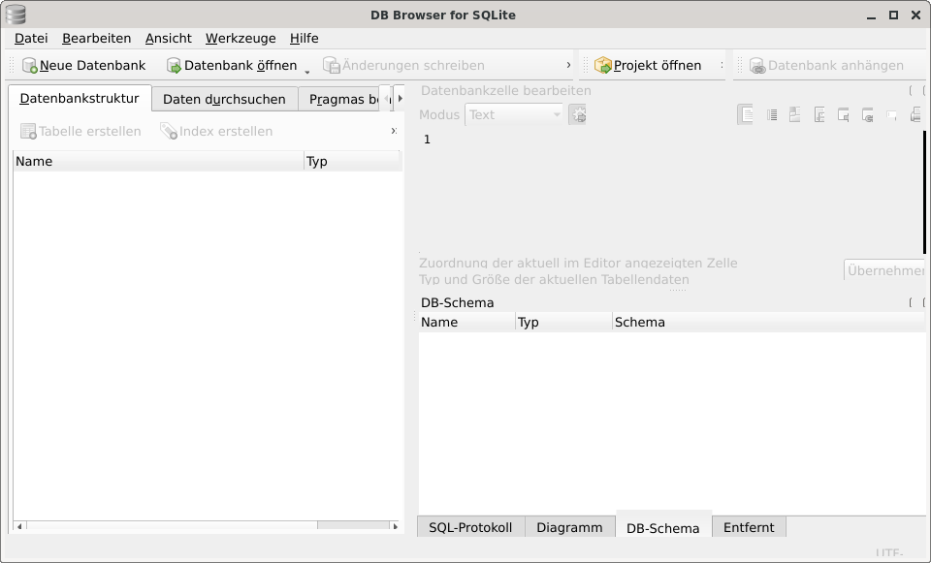Screen dimensions: 931x563
Task: Switch to the Entfernt tab
Action: 749,527
